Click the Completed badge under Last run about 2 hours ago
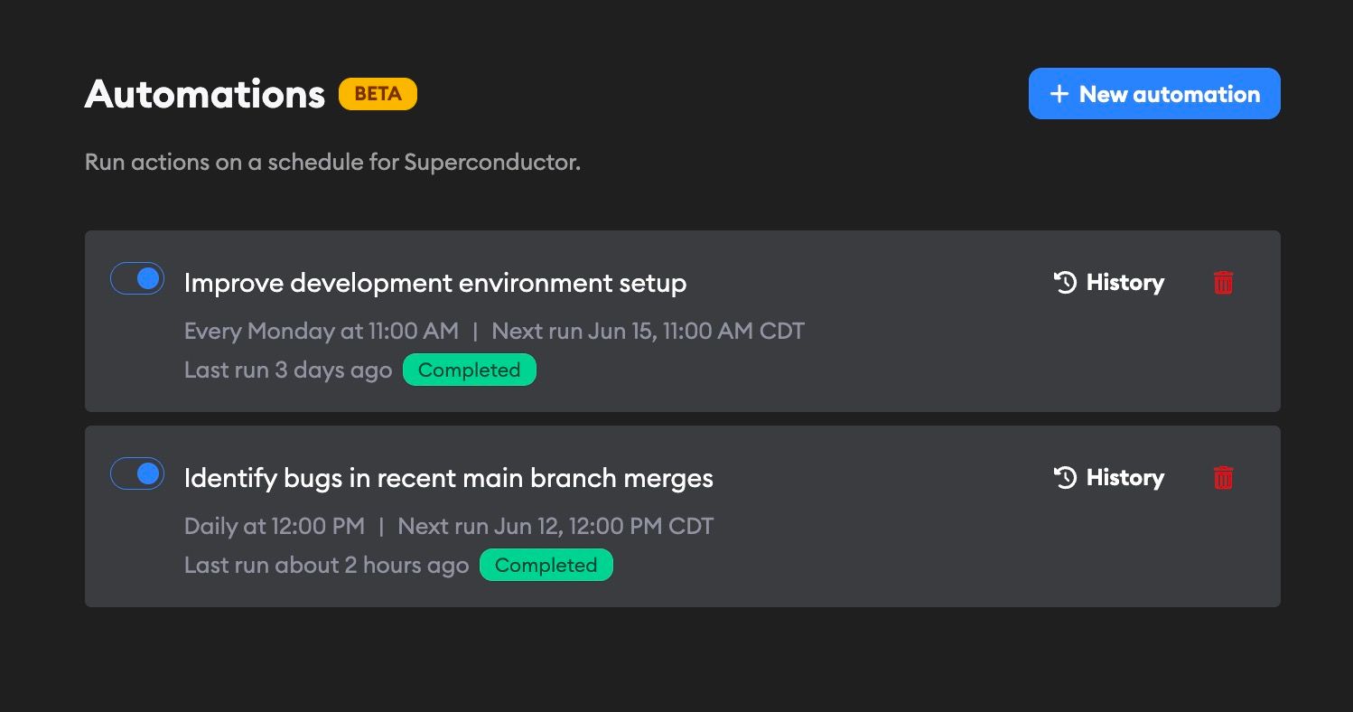The image size is (1353, 712). pyautogui.click(x=546, y=566)
